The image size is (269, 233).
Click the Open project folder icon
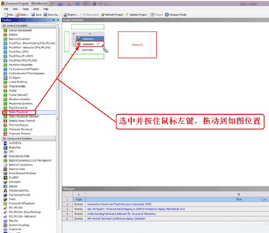tap(17, 15)
